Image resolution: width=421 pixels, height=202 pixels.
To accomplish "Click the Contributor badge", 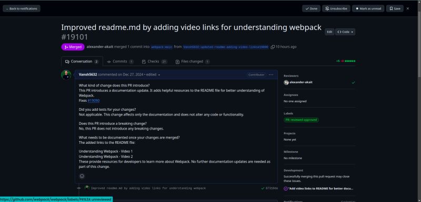I will pos(256,75).
